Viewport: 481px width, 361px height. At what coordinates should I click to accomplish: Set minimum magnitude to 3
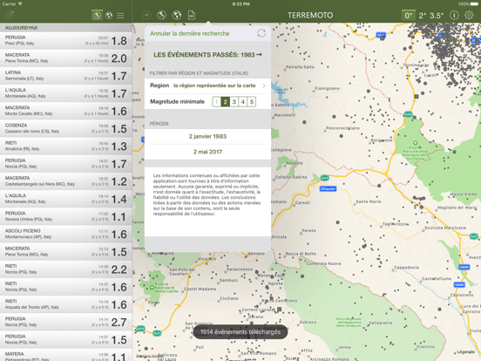234,102
